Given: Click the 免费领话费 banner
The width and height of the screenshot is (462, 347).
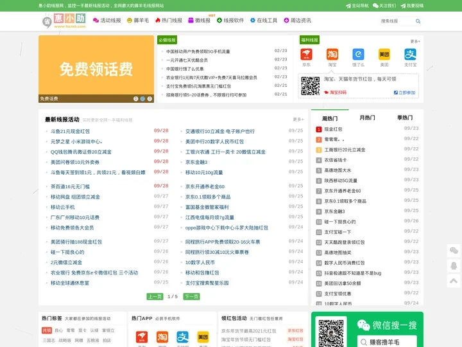Looking at the screenshot, I should click(x=96, y=69).
